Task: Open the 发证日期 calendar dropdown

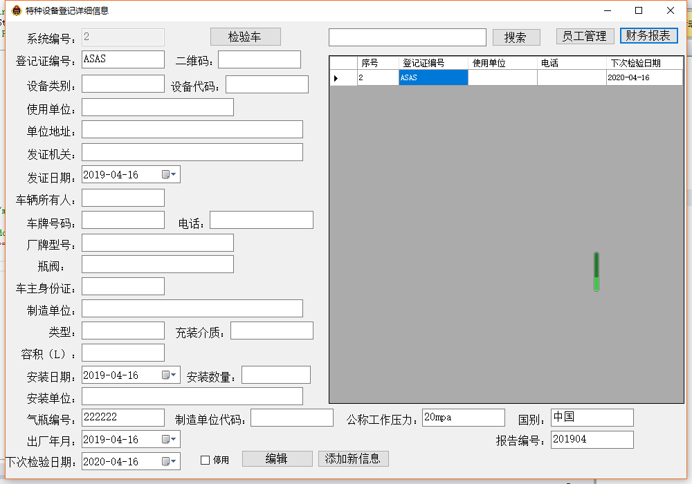Action: 170,175
